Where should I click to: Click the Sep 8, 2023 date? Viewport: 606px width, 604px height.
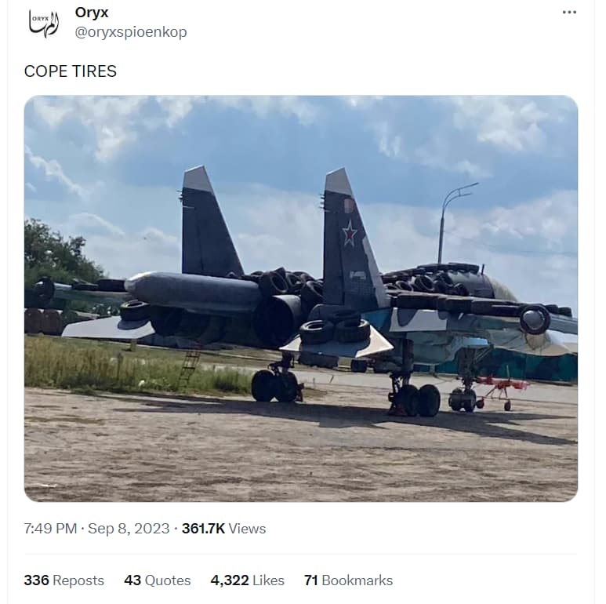(129, 528)
